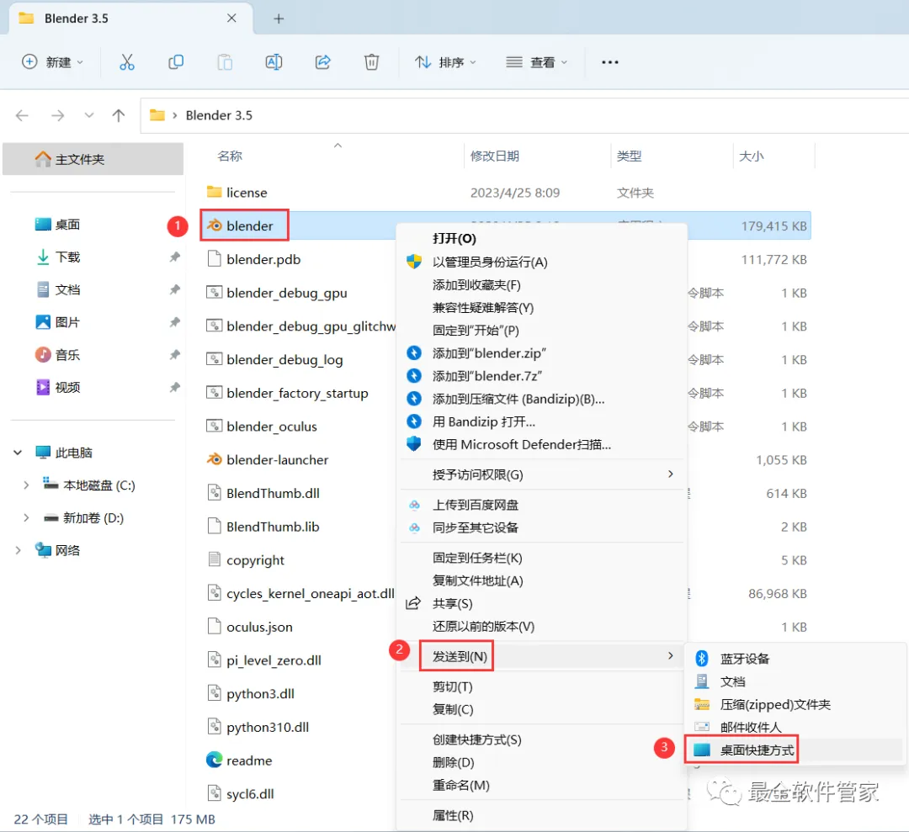909x832 pixels.
Task: Open the 新建 dropdown
Action: coord(52,62)
